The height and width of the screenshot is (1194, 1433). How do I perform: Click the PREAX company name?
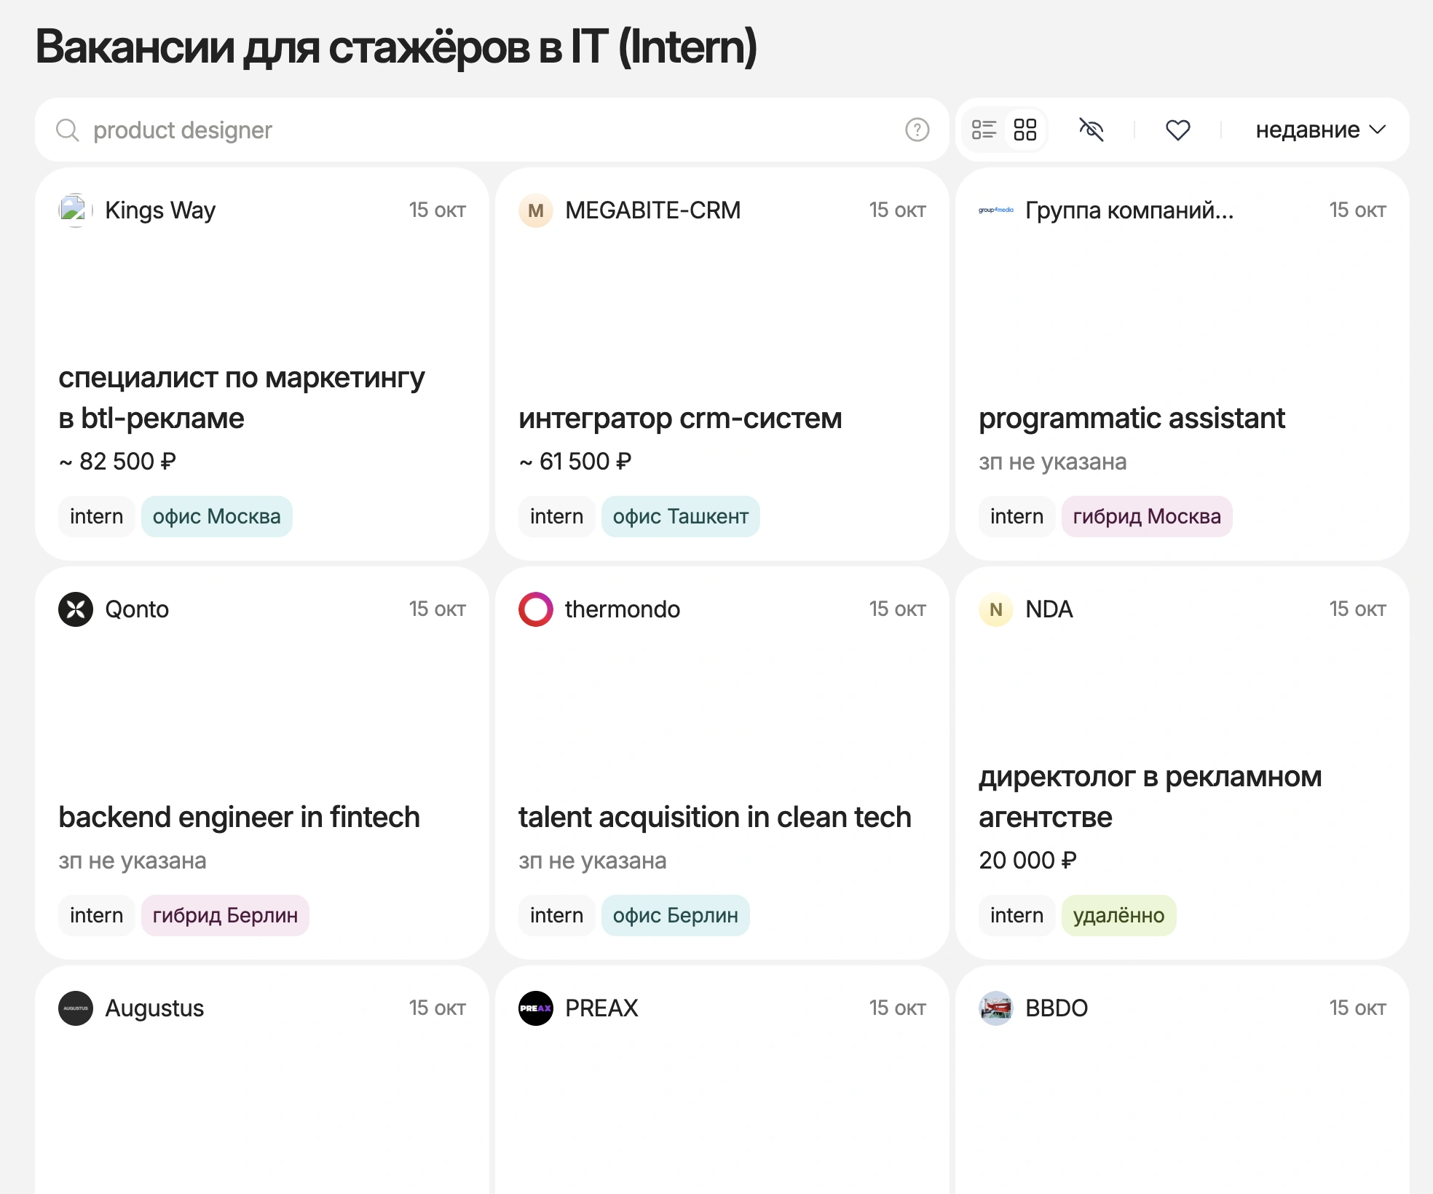click(x=601, y=1008)
